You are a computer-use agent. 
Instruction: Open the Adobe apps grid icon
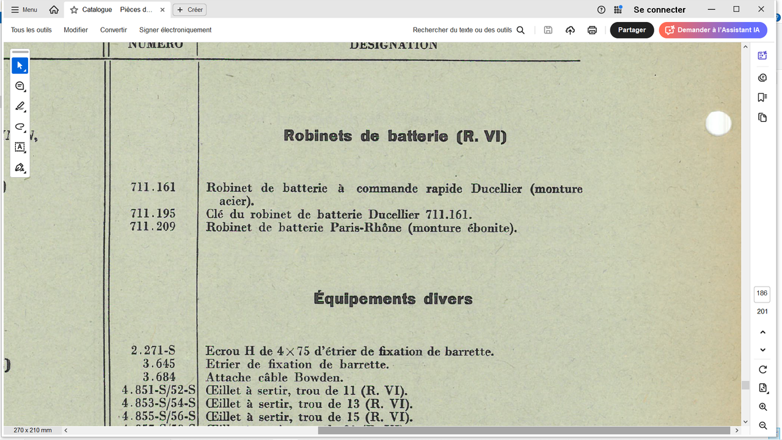pyautogui.click(x=618, y=10)
